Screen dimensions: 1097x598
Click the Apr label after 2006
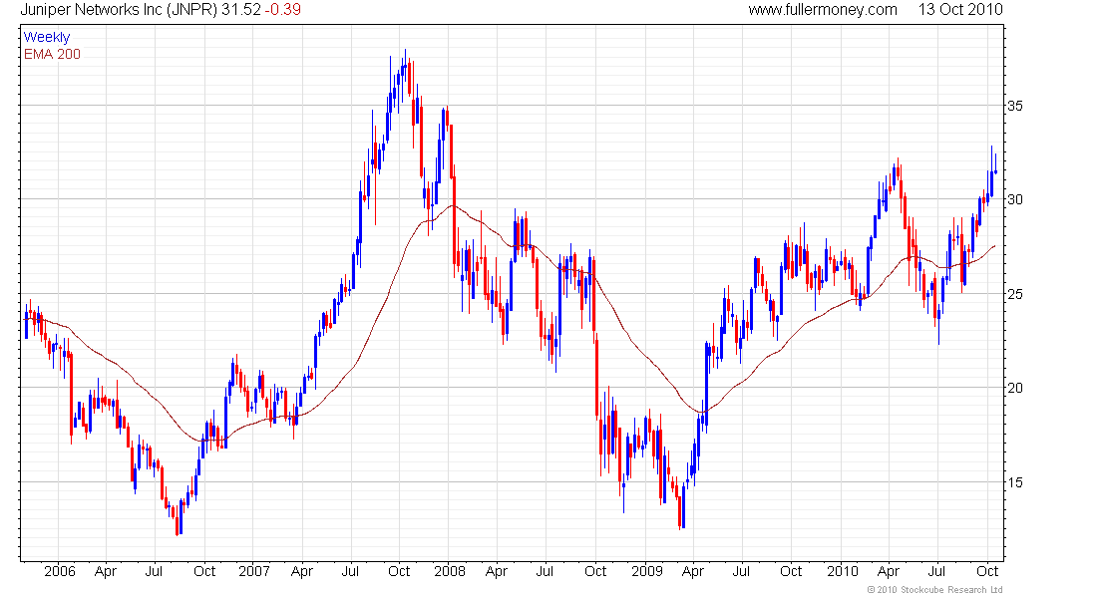[106, 571]
